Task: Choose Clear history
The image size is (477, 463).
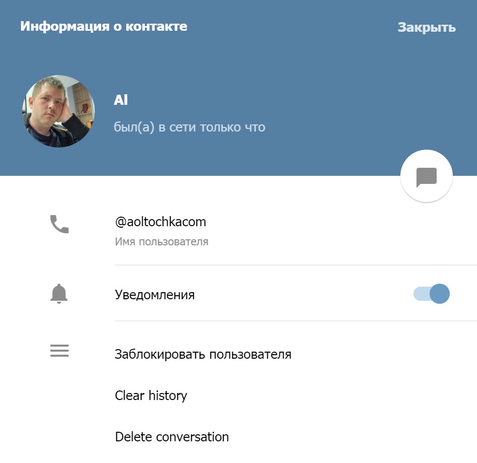Action: (x=151, y=395)
